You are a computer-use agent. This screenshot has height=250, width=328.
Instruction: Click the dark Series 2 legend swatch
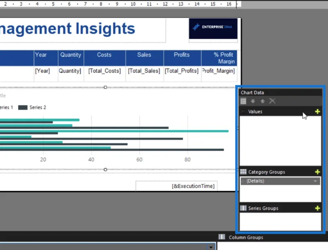tap(23, 107)
